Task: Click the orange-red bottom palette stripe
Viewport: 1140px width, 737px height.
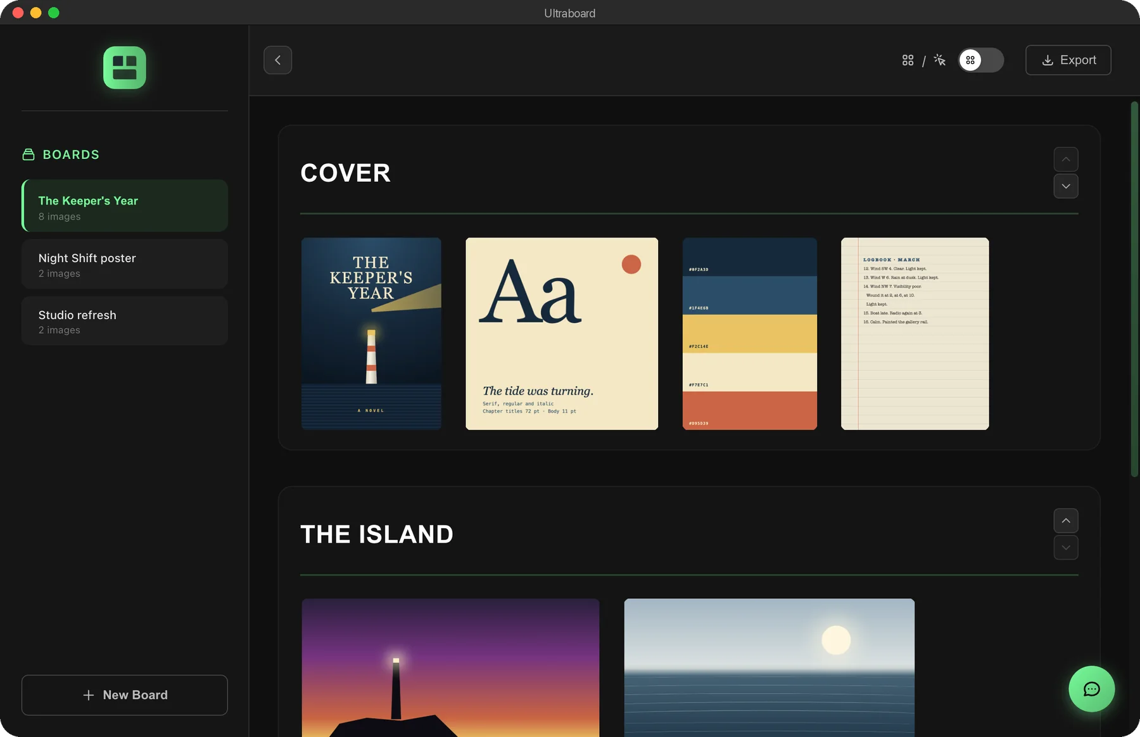Action: coord(750,411)
